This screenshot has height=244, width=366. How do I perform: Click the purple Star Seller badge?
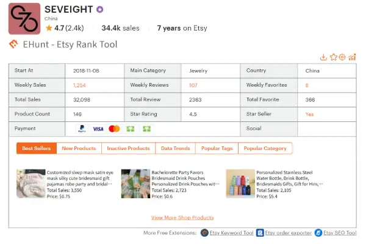[x=100, y=10]
